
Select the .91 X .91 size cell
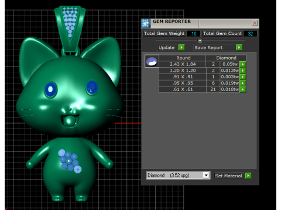click(183, 77)
